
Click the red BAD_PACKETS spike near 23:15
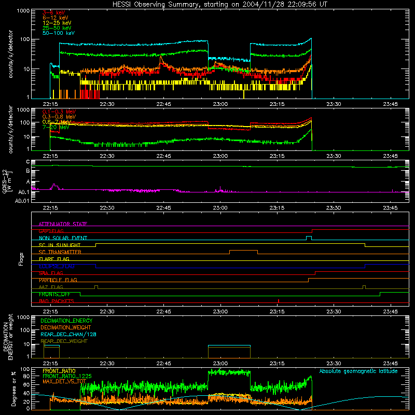click(279, 301)
